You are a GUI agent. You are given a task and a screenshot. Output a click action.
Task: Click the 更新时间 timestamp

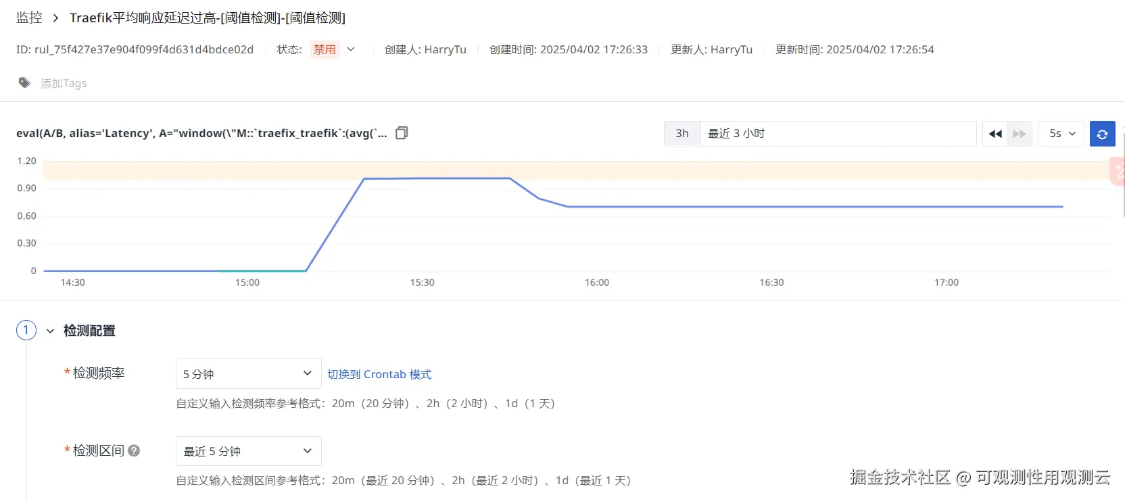[855, 49]
